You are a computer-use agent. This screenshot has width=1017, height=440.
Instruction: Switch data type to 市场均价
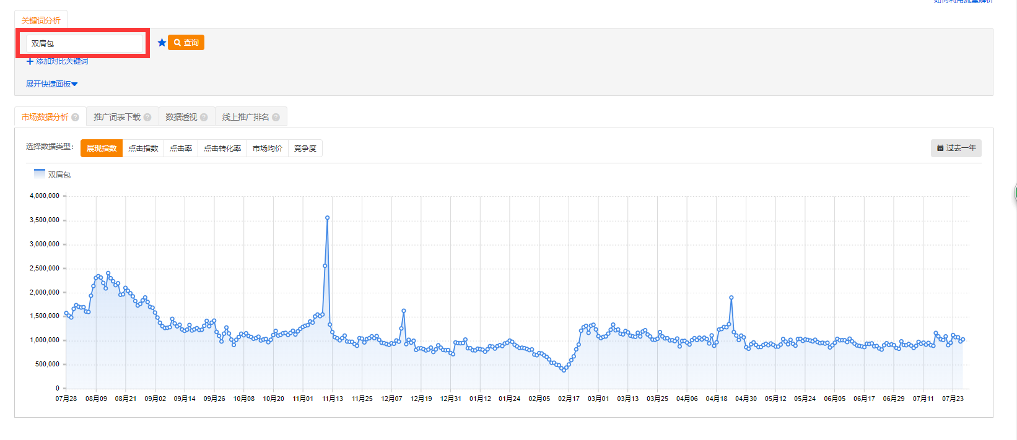(x=268, y=149)
